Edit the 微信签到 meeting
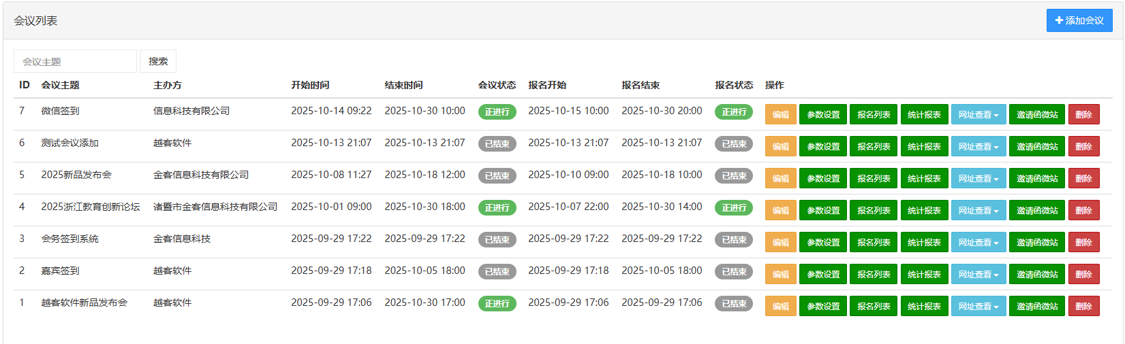 click(x=780, y=114)
